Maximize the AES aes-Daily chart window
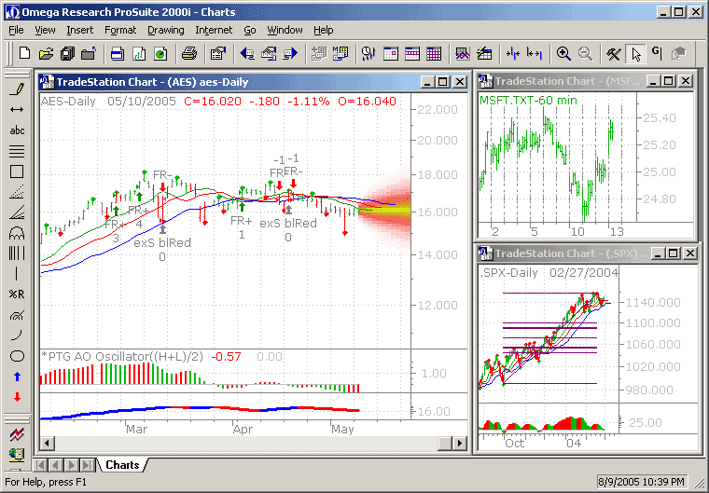Screen dimensions: 709x493 point(443,82)
